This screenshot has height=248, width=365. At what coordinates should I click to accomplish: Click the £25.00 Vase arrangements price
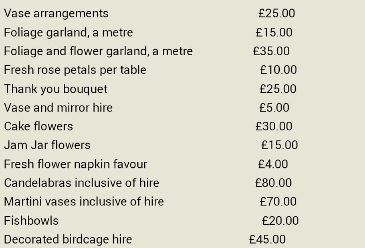tap(277, 13)
